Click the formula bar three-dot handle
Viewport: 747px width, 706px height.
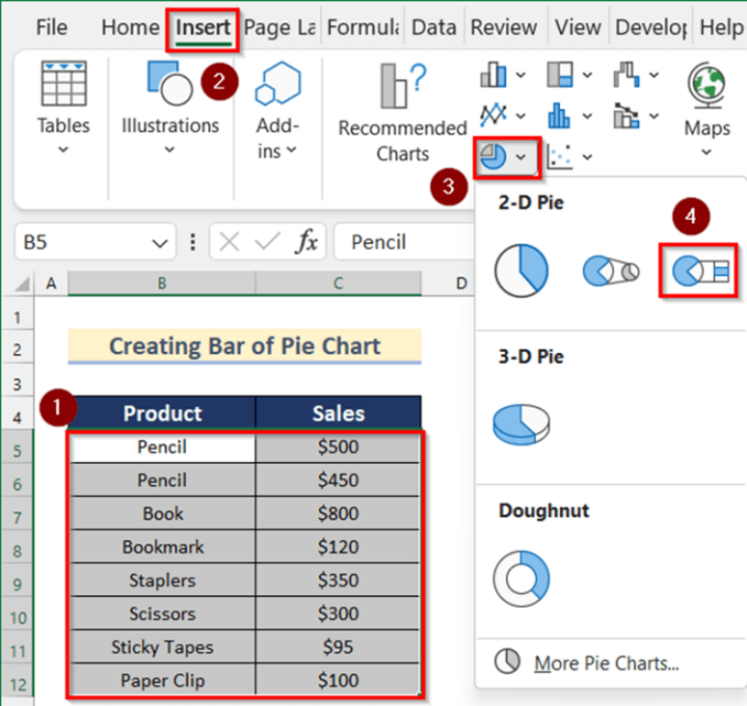point(193,241)
